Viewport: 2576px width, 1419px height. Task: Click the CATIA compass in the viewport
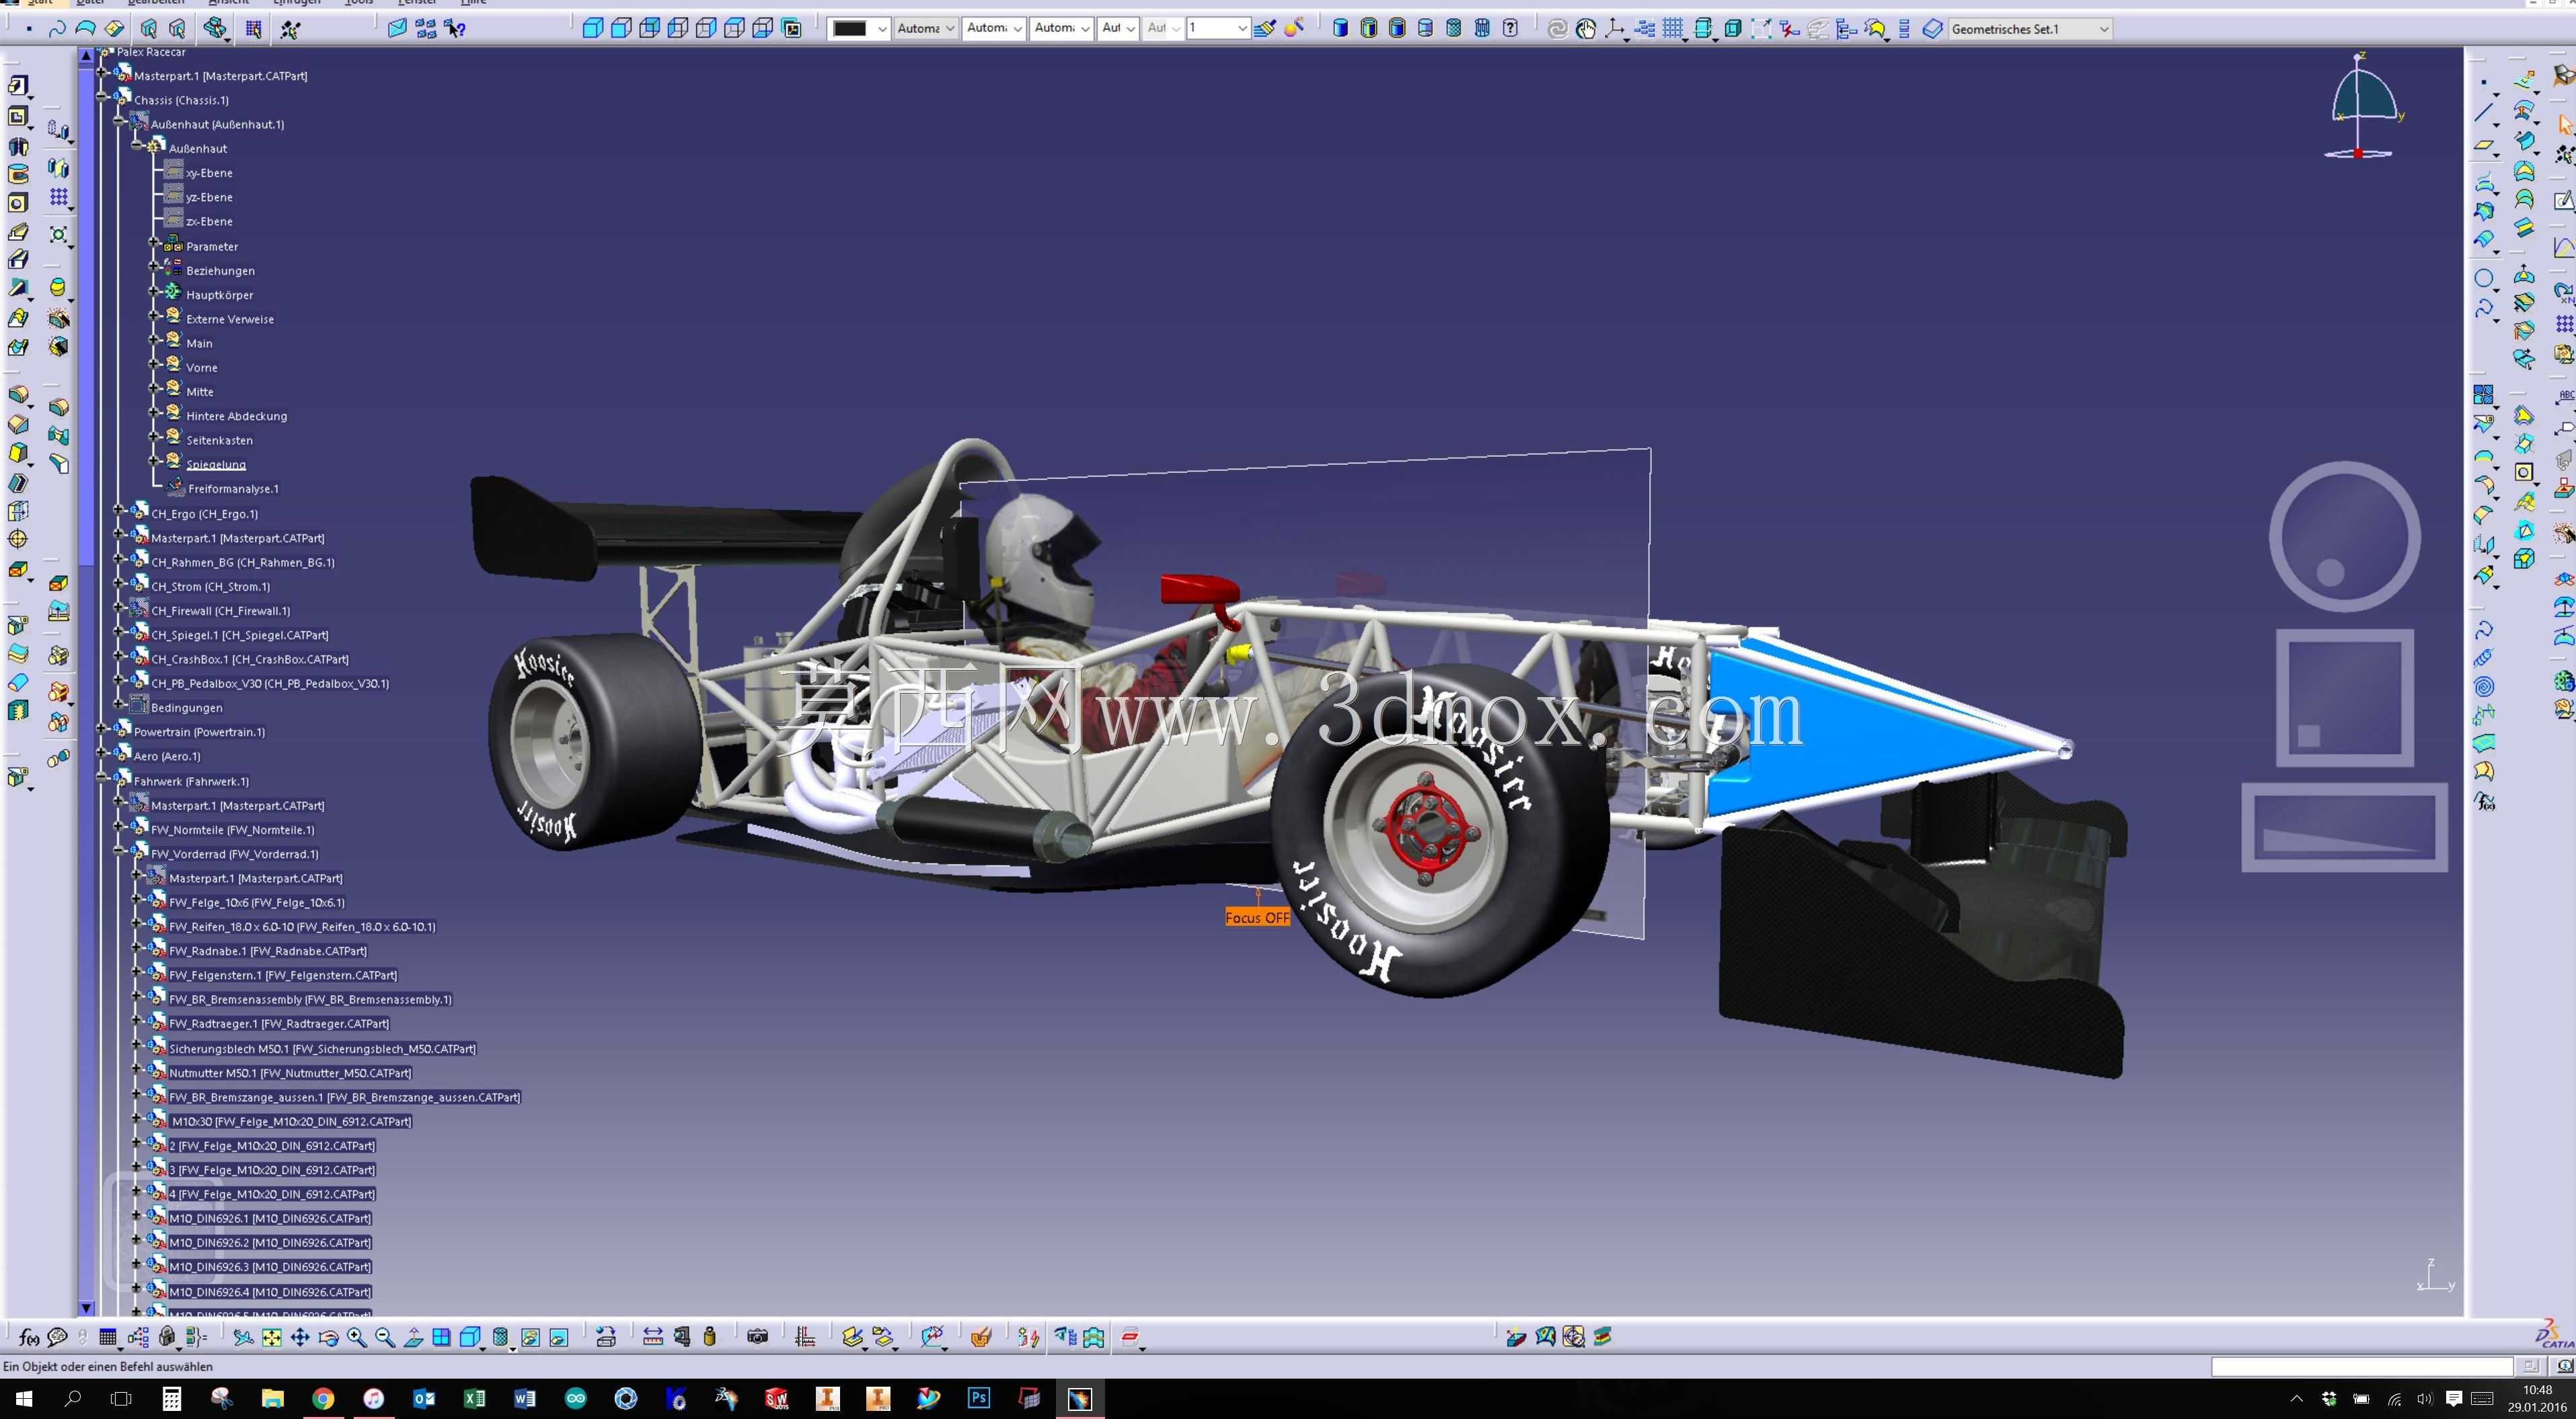(x=2362, y=107)
